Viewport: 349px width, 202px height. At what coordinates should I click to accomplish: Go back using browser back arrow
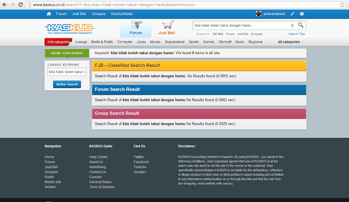point(4,5)
